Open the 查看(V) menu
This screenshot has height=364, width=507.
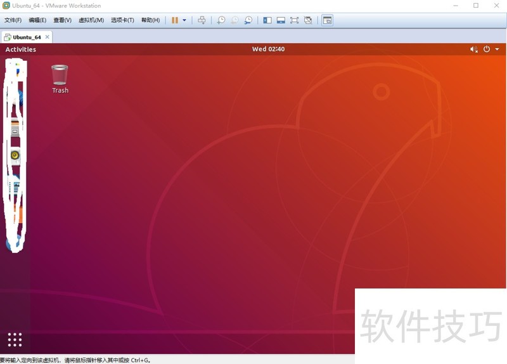pos(62,20)
